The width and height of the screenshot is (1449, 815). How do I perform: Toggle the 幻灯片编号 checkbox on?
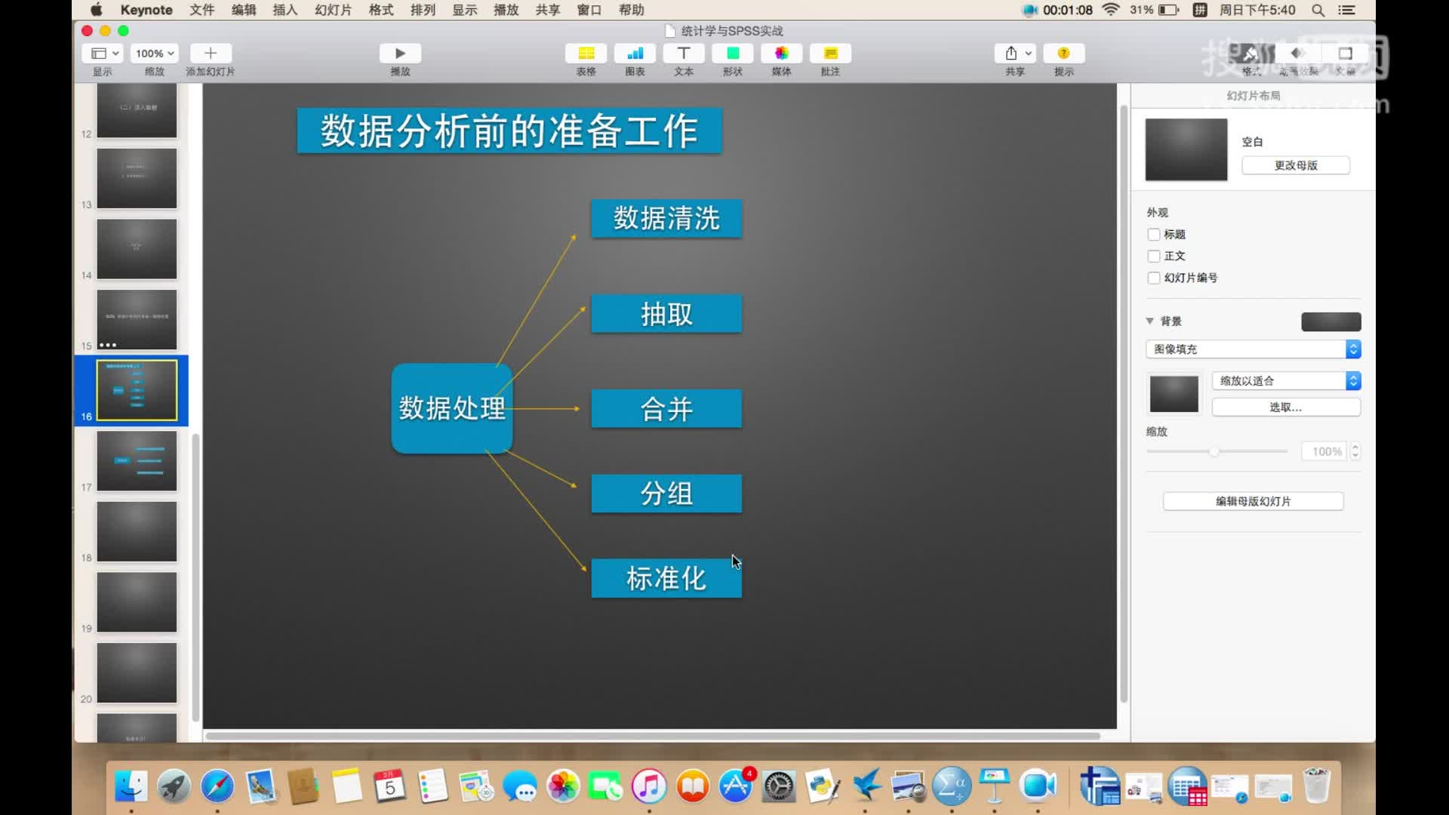[1154, 278]
